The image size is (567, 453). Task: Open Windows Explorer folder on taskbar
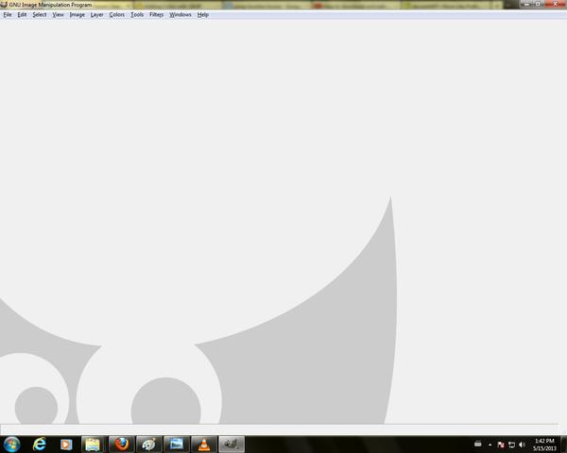pyautogui.click(x=93, y=445)
